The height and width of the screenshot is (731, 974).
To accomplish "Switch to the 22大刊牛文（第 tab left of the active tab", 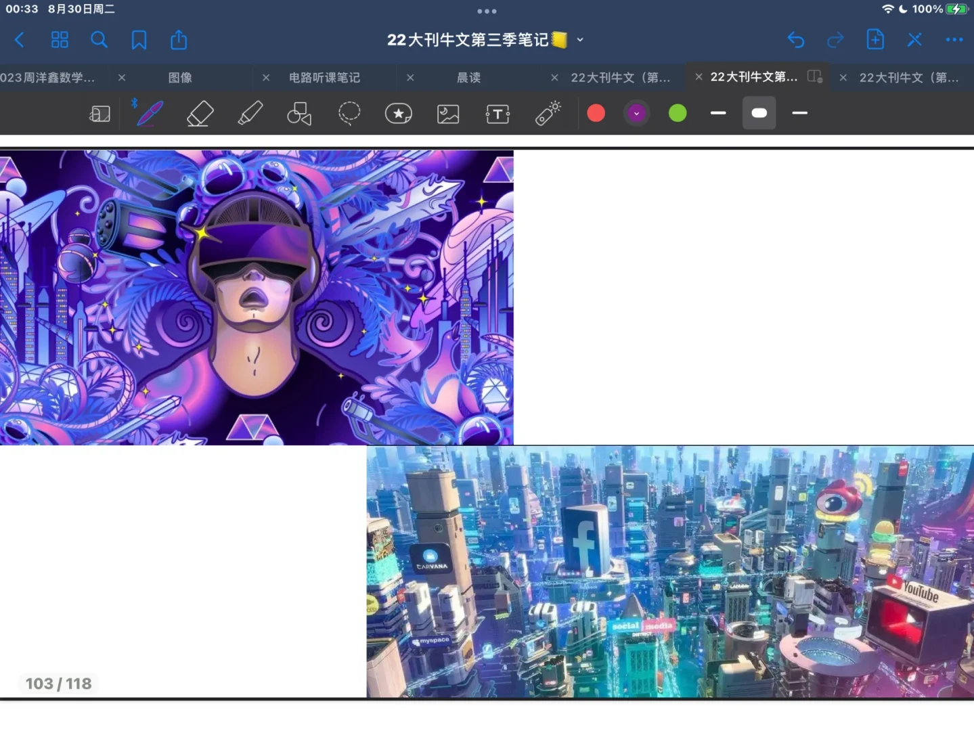I will [x=621, y=78].
